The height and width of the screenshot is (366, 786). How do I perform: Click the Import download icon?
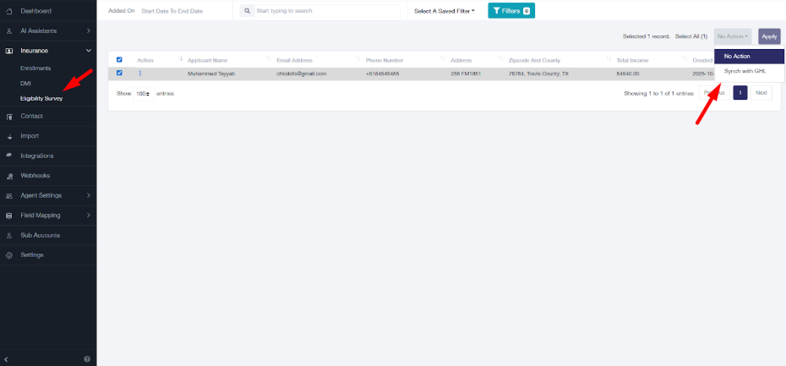click(x=9, y=136)
